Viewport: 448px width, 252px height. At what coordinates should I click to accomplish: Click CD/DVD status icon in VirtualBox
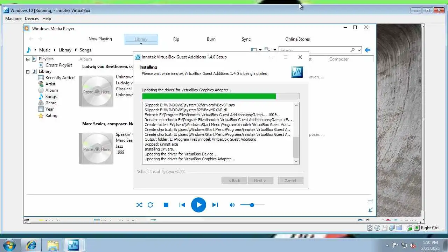point(377,228)
